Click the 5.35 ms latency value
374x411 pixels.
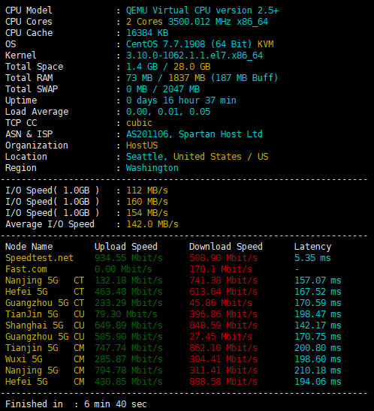coord(312,258)
